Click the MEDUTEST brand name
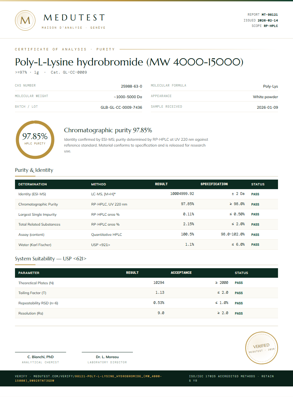 coord(74,17)
